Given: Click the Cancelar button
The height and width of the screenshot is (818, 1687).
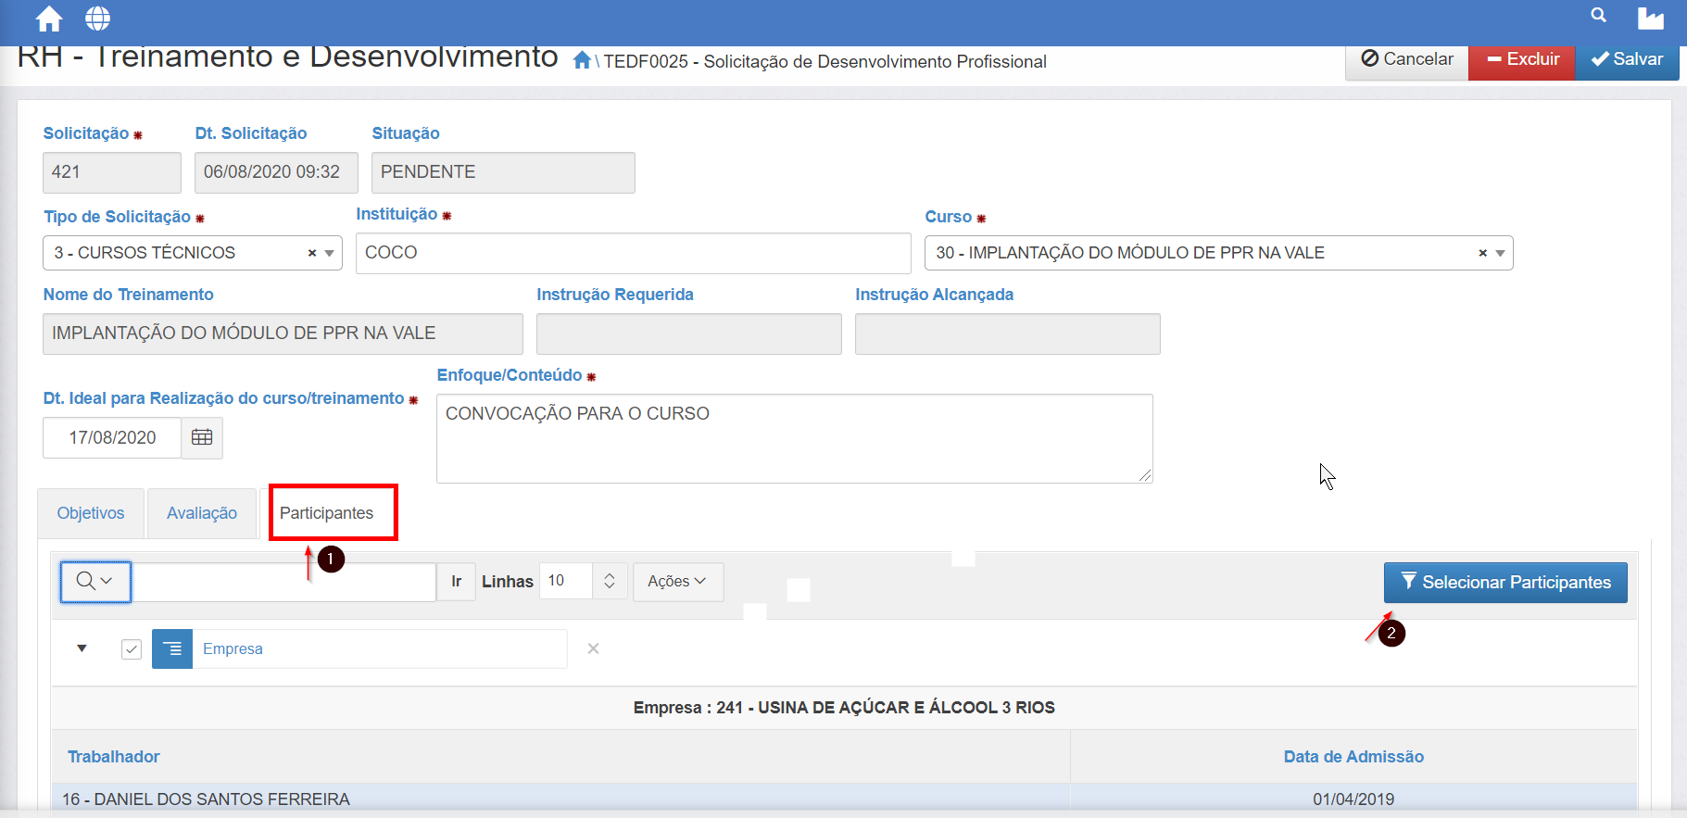Looking at the screenshot, I should tap(1407, 60).
